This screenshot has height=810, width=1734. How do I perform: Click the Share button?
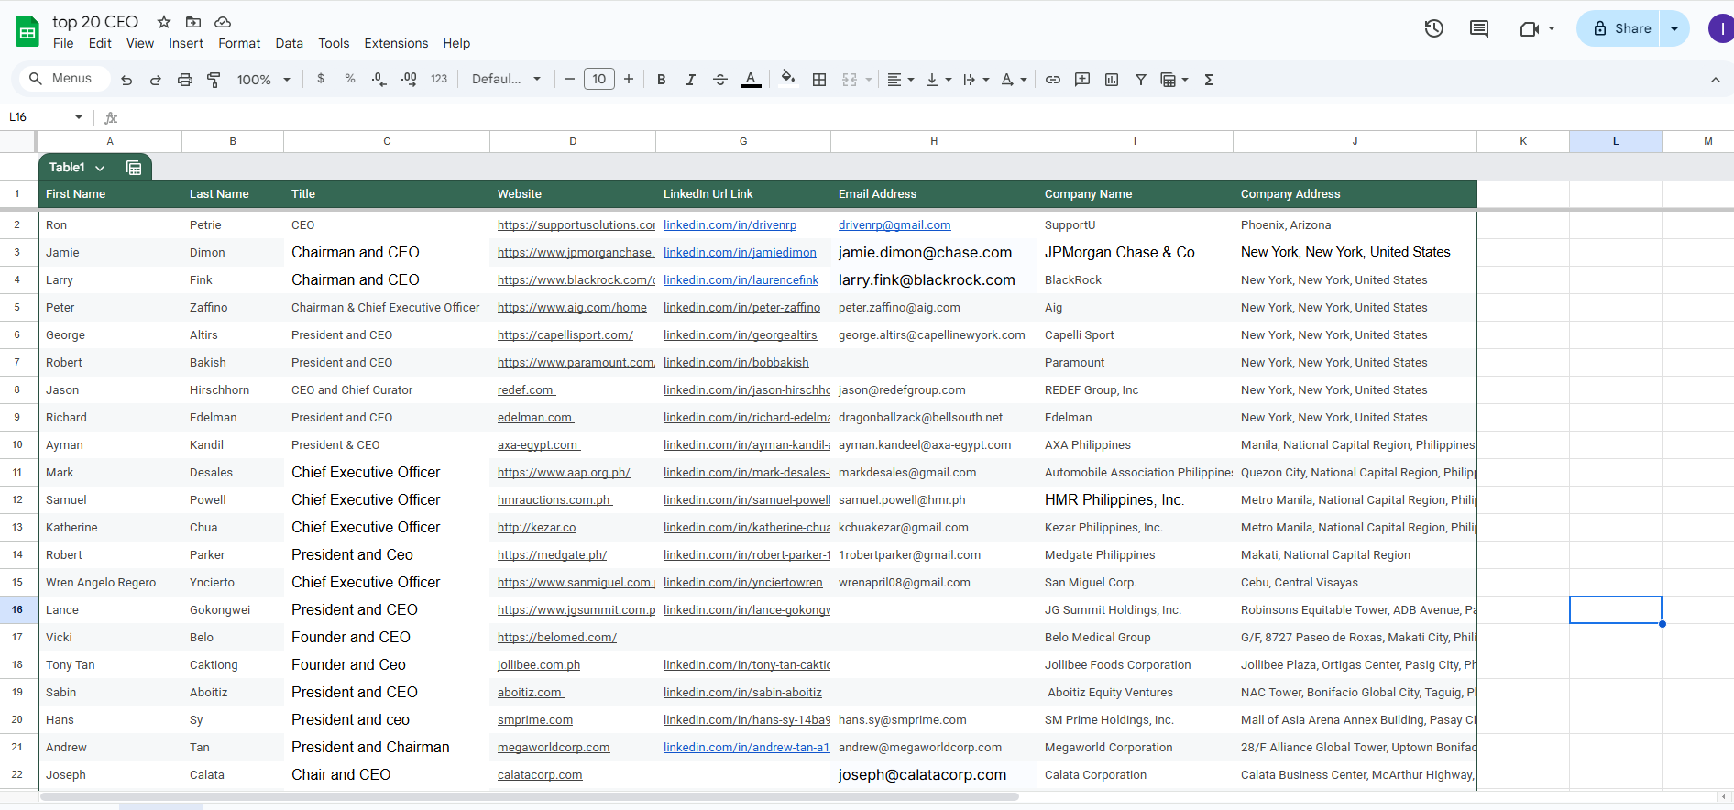coord(1620,28)
